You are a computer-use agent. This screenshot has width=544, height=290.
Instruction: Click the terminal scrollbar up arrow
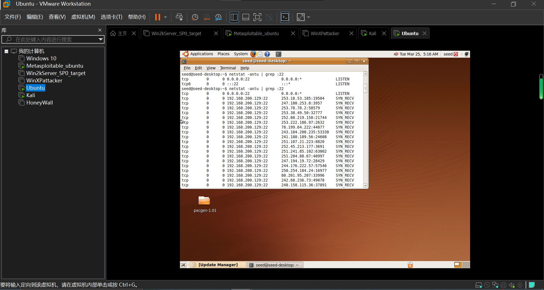click(x=365, y=74)
